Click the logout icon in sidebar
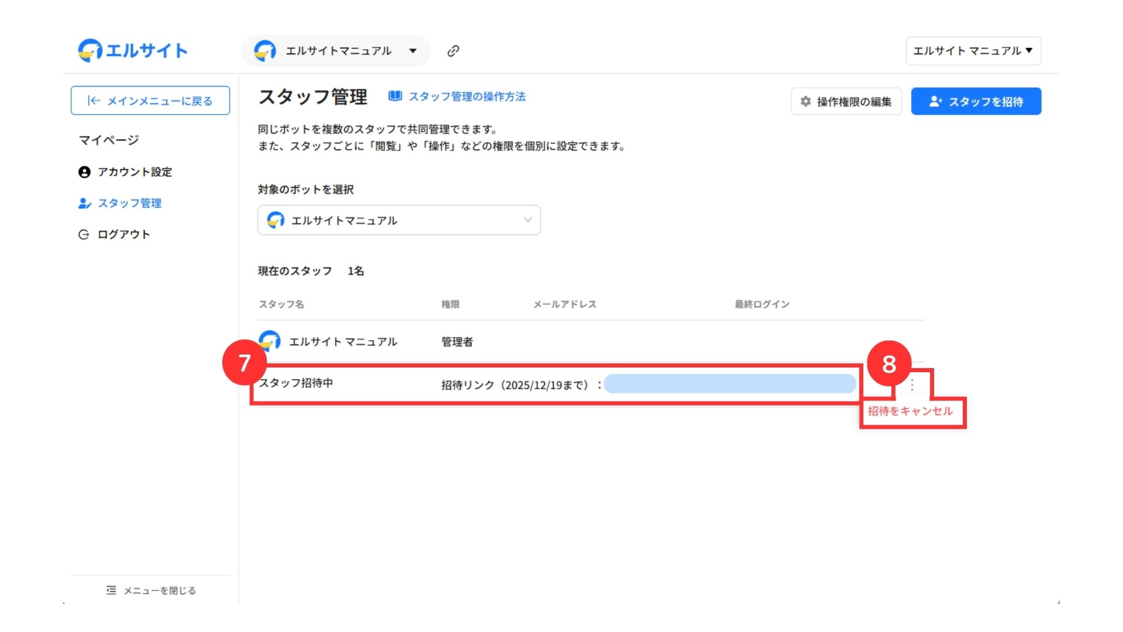This screenshot has height=632, width=1123. pyautogui.click(x=84, y=235)
